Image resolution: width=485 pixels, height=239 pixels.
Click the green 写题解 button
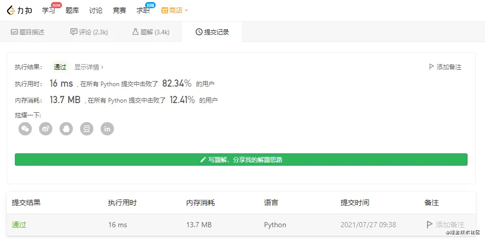[x=241, y=160]
